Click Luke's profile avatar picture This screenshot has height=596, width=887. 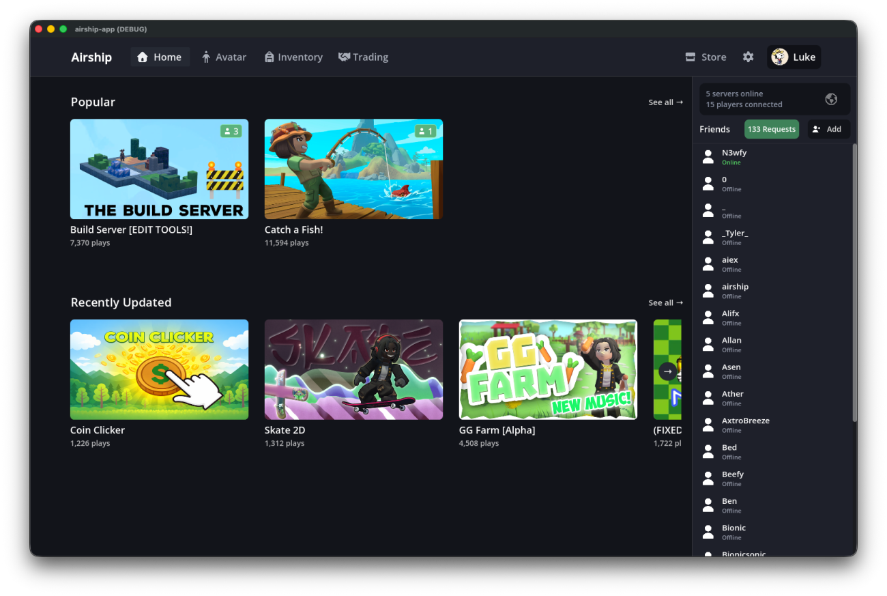pos(779,57)
